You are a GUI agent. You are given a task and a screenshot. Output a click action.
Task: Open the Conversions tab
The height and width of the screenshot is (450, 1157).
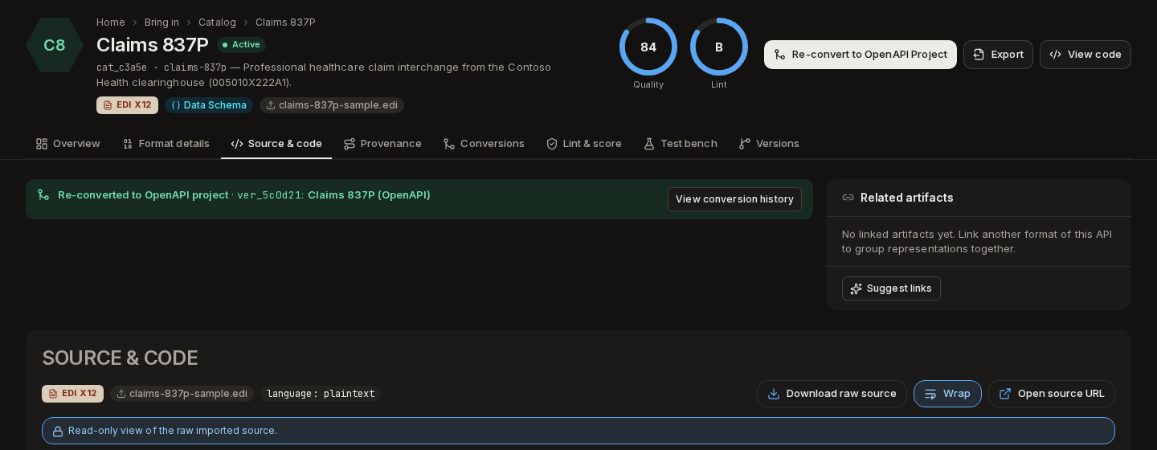[484, 144]
